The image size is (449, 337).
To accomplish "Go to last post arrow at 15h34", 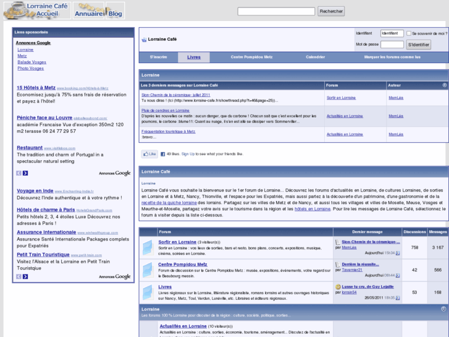I will [398, 253].
